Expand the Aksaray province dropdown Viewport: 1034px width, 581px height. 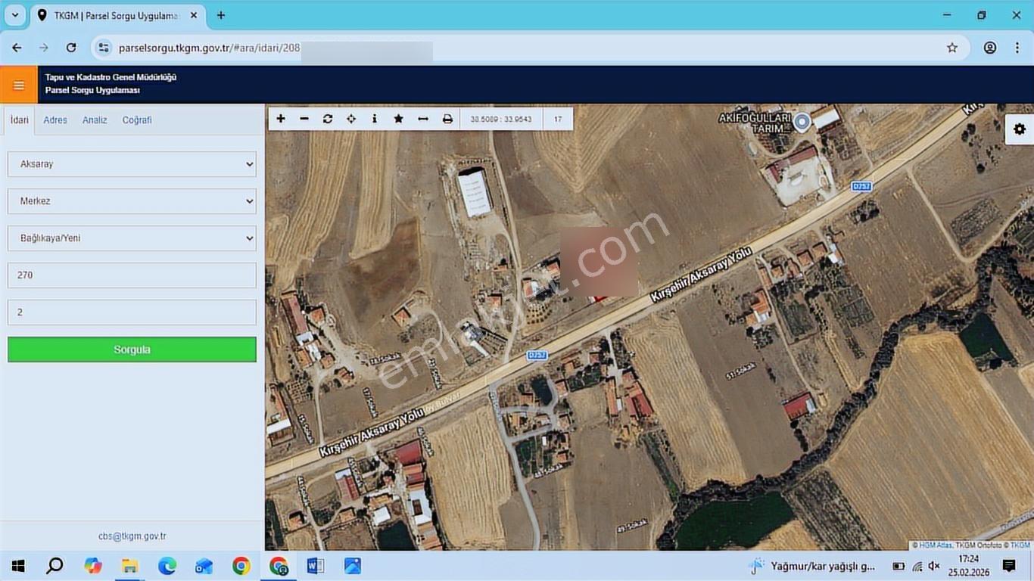click(132, 164)
